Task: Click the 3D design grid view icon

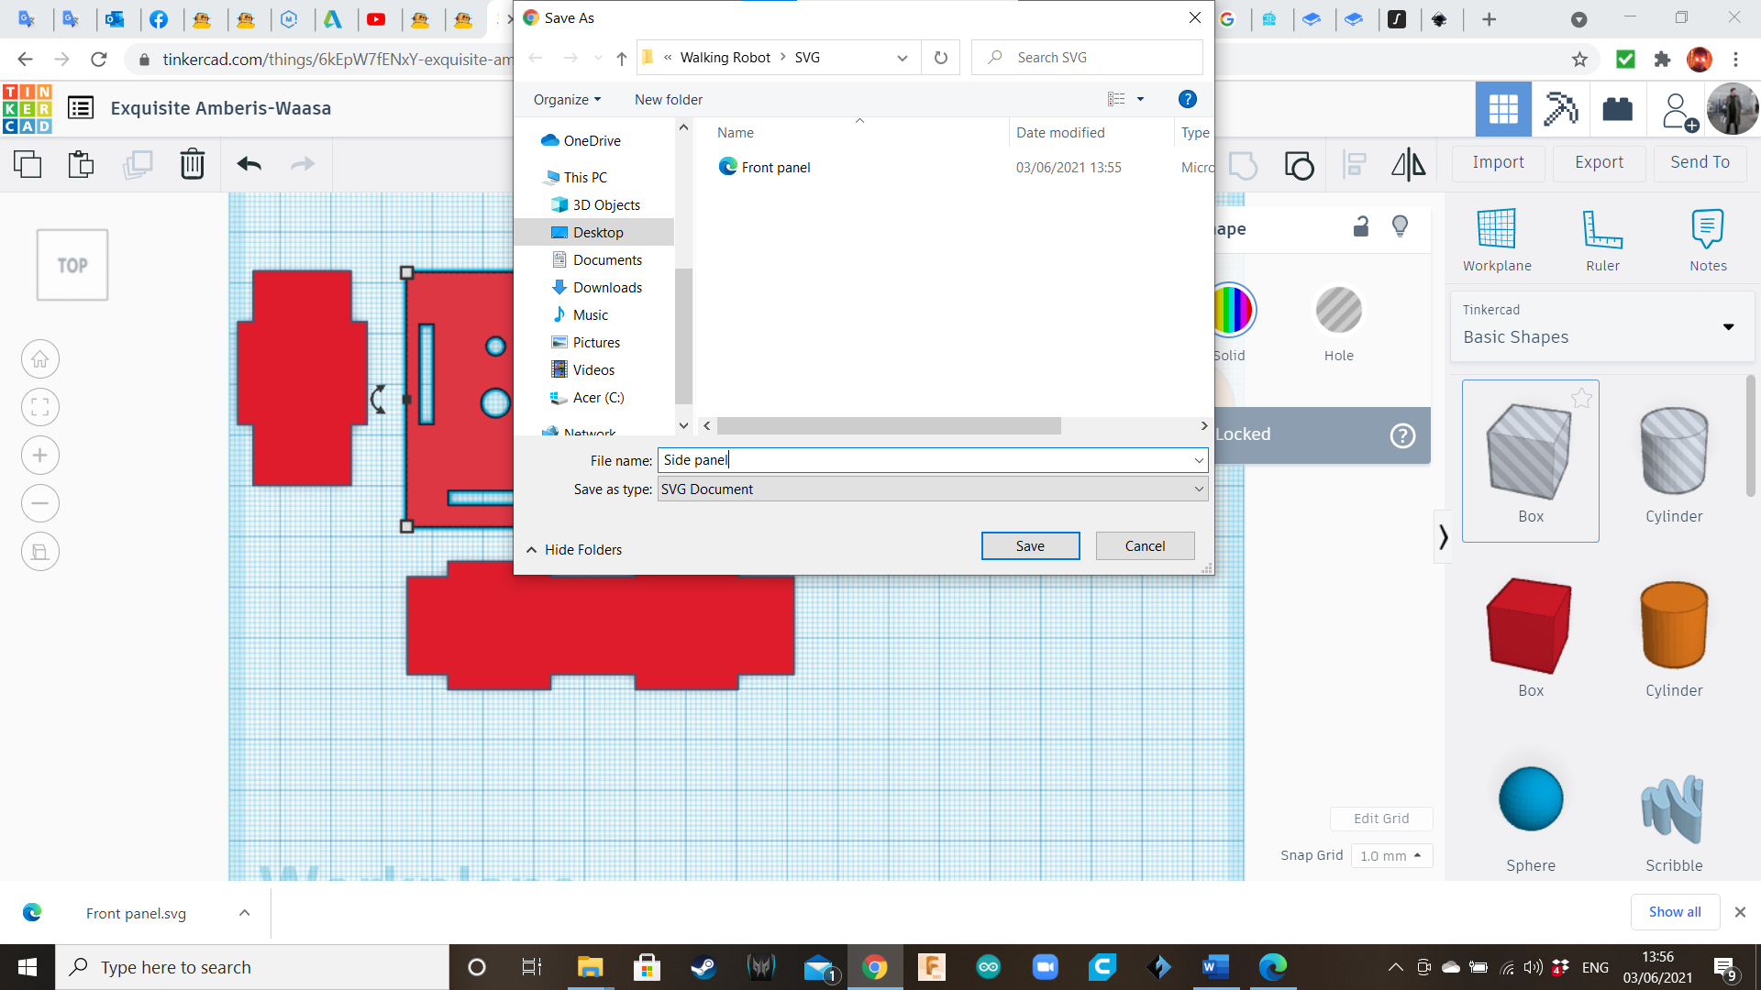Action: coord(1502,109)
